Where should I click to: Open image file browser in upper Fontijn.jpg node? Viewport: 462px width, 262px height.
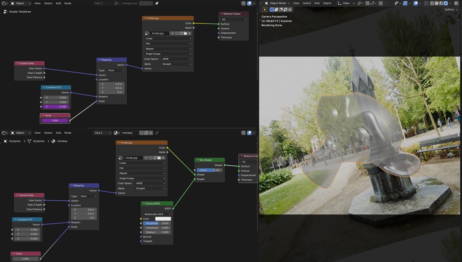click(x=185, y=33)
